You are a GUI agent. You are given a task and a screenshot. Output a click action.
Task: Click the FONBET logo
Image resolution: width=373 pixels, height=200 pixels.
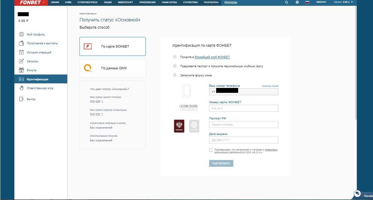point(30,2)
